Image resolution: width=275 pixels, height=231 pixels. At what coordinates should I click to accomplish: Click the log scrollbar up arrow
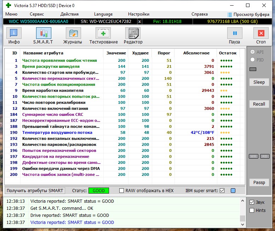click(x=242, y=201)
